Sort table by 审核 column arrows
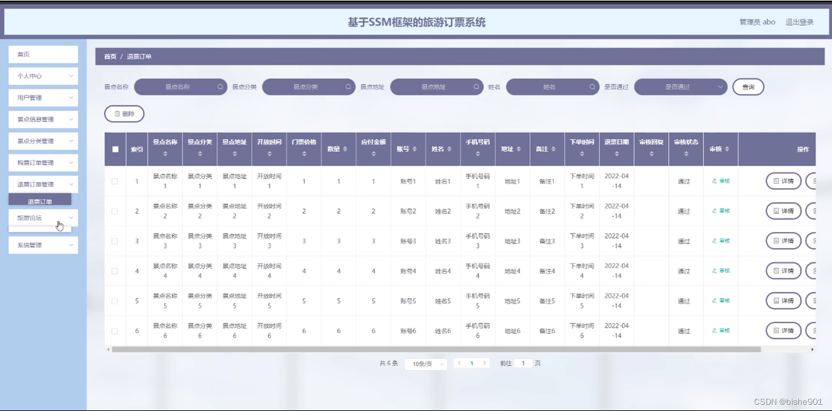The image size is (832, 411). coord(727,149)
